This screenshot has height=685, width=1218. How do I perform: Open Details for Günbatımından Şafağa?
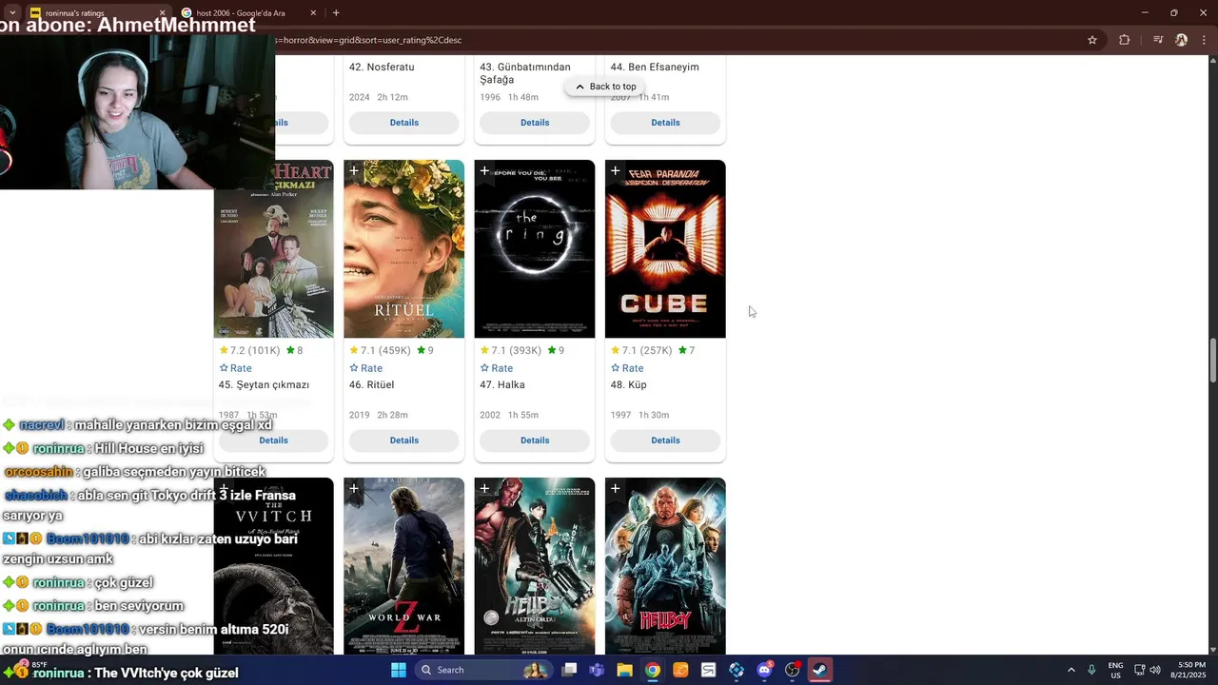pyautogui.click(x=535, y=123)
